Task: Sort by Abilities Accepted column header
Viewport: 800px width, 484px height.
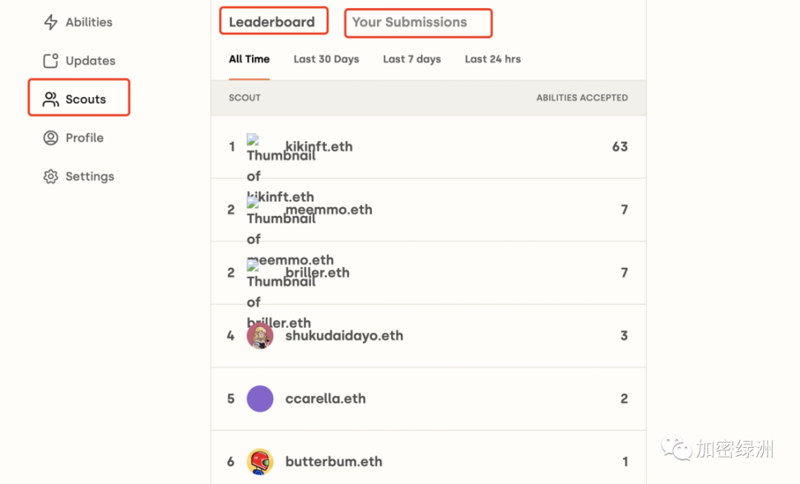Action: click(582, 98)
